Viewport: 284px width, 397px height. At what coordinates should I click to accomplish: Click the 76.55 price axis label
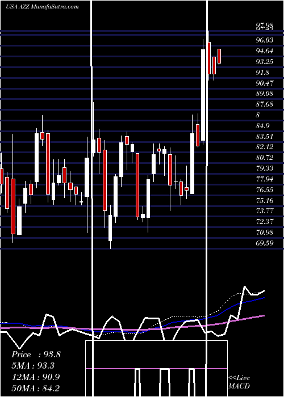point(265,190)
